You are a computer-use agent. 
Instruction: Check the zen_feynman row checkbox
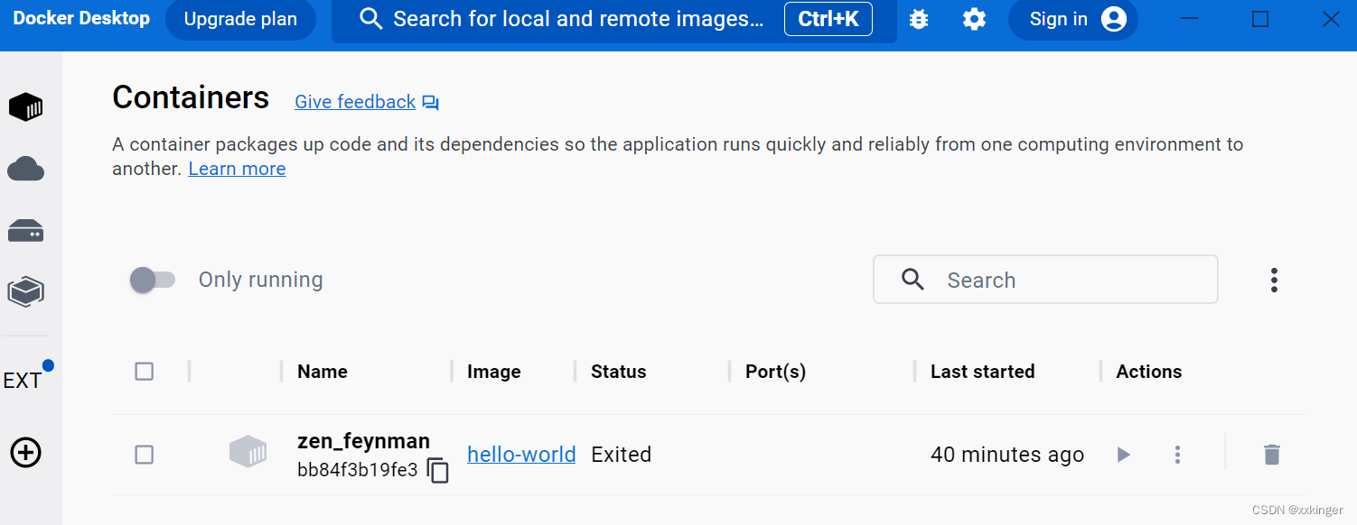tap(145, 455)
